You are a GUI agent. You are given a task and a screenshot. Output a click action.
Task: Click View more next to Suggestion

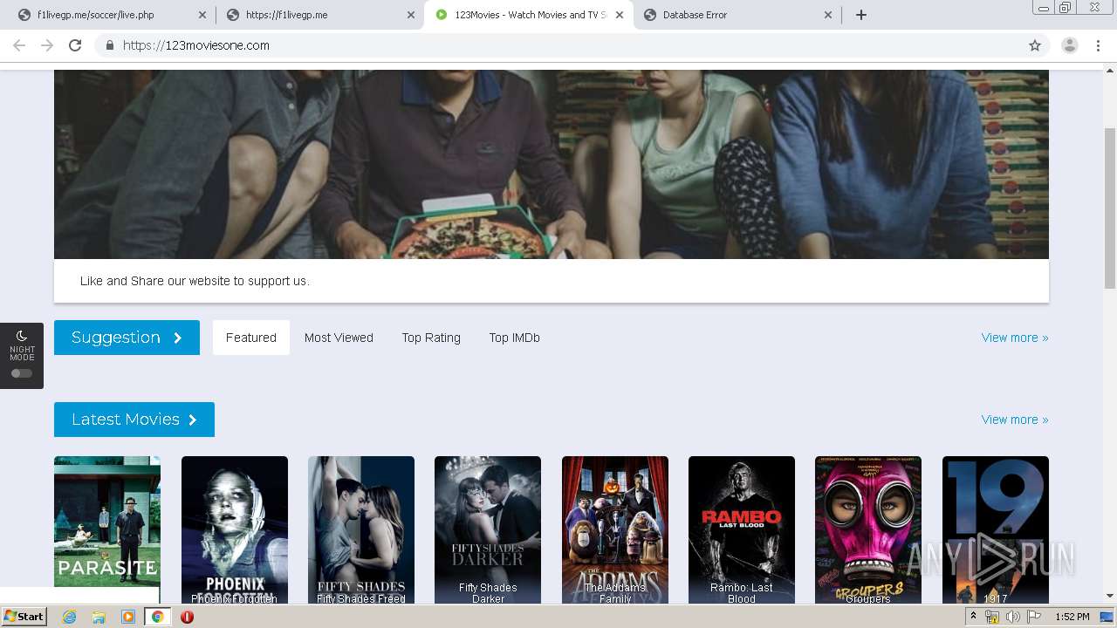pyautogui.click(x=1015, y=338)
